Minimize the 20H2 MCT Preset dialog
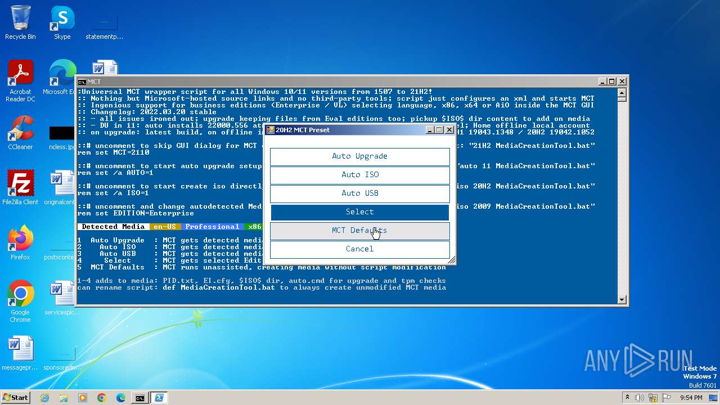This screenshot has width=720, height=405. tap(430, 130)
